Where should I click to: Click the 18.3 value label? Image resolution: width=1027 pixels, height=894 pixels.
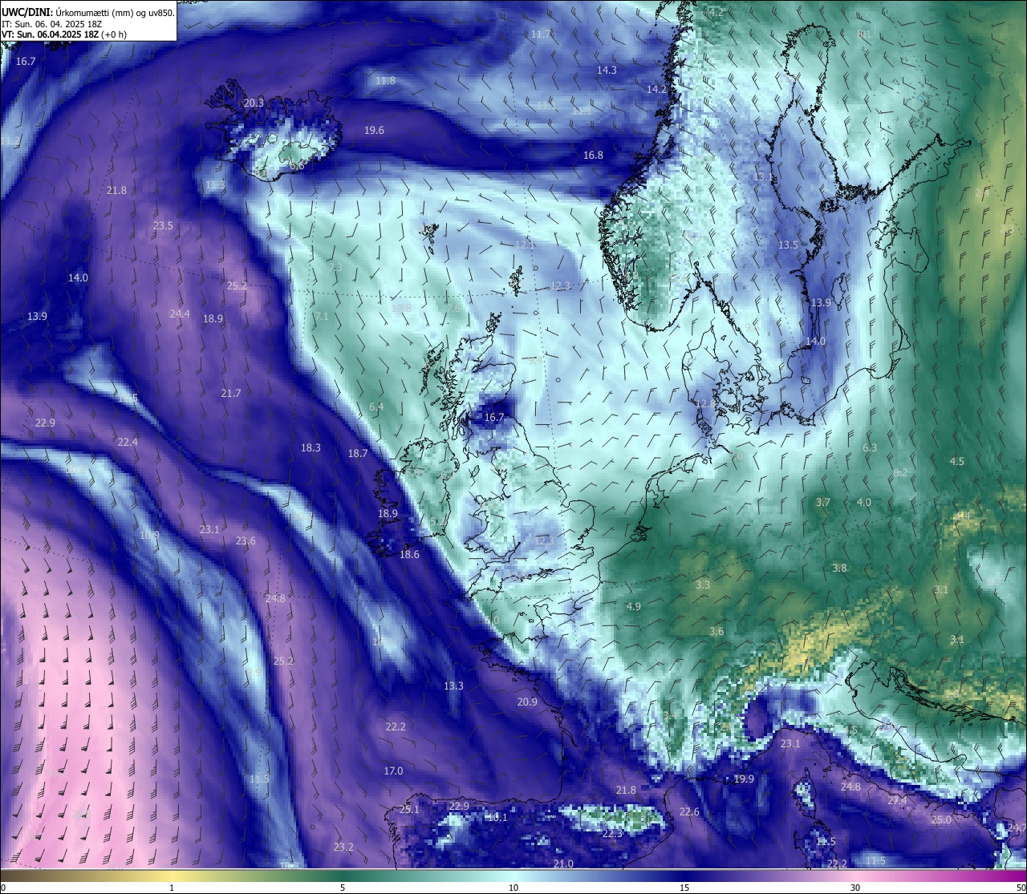311,447
